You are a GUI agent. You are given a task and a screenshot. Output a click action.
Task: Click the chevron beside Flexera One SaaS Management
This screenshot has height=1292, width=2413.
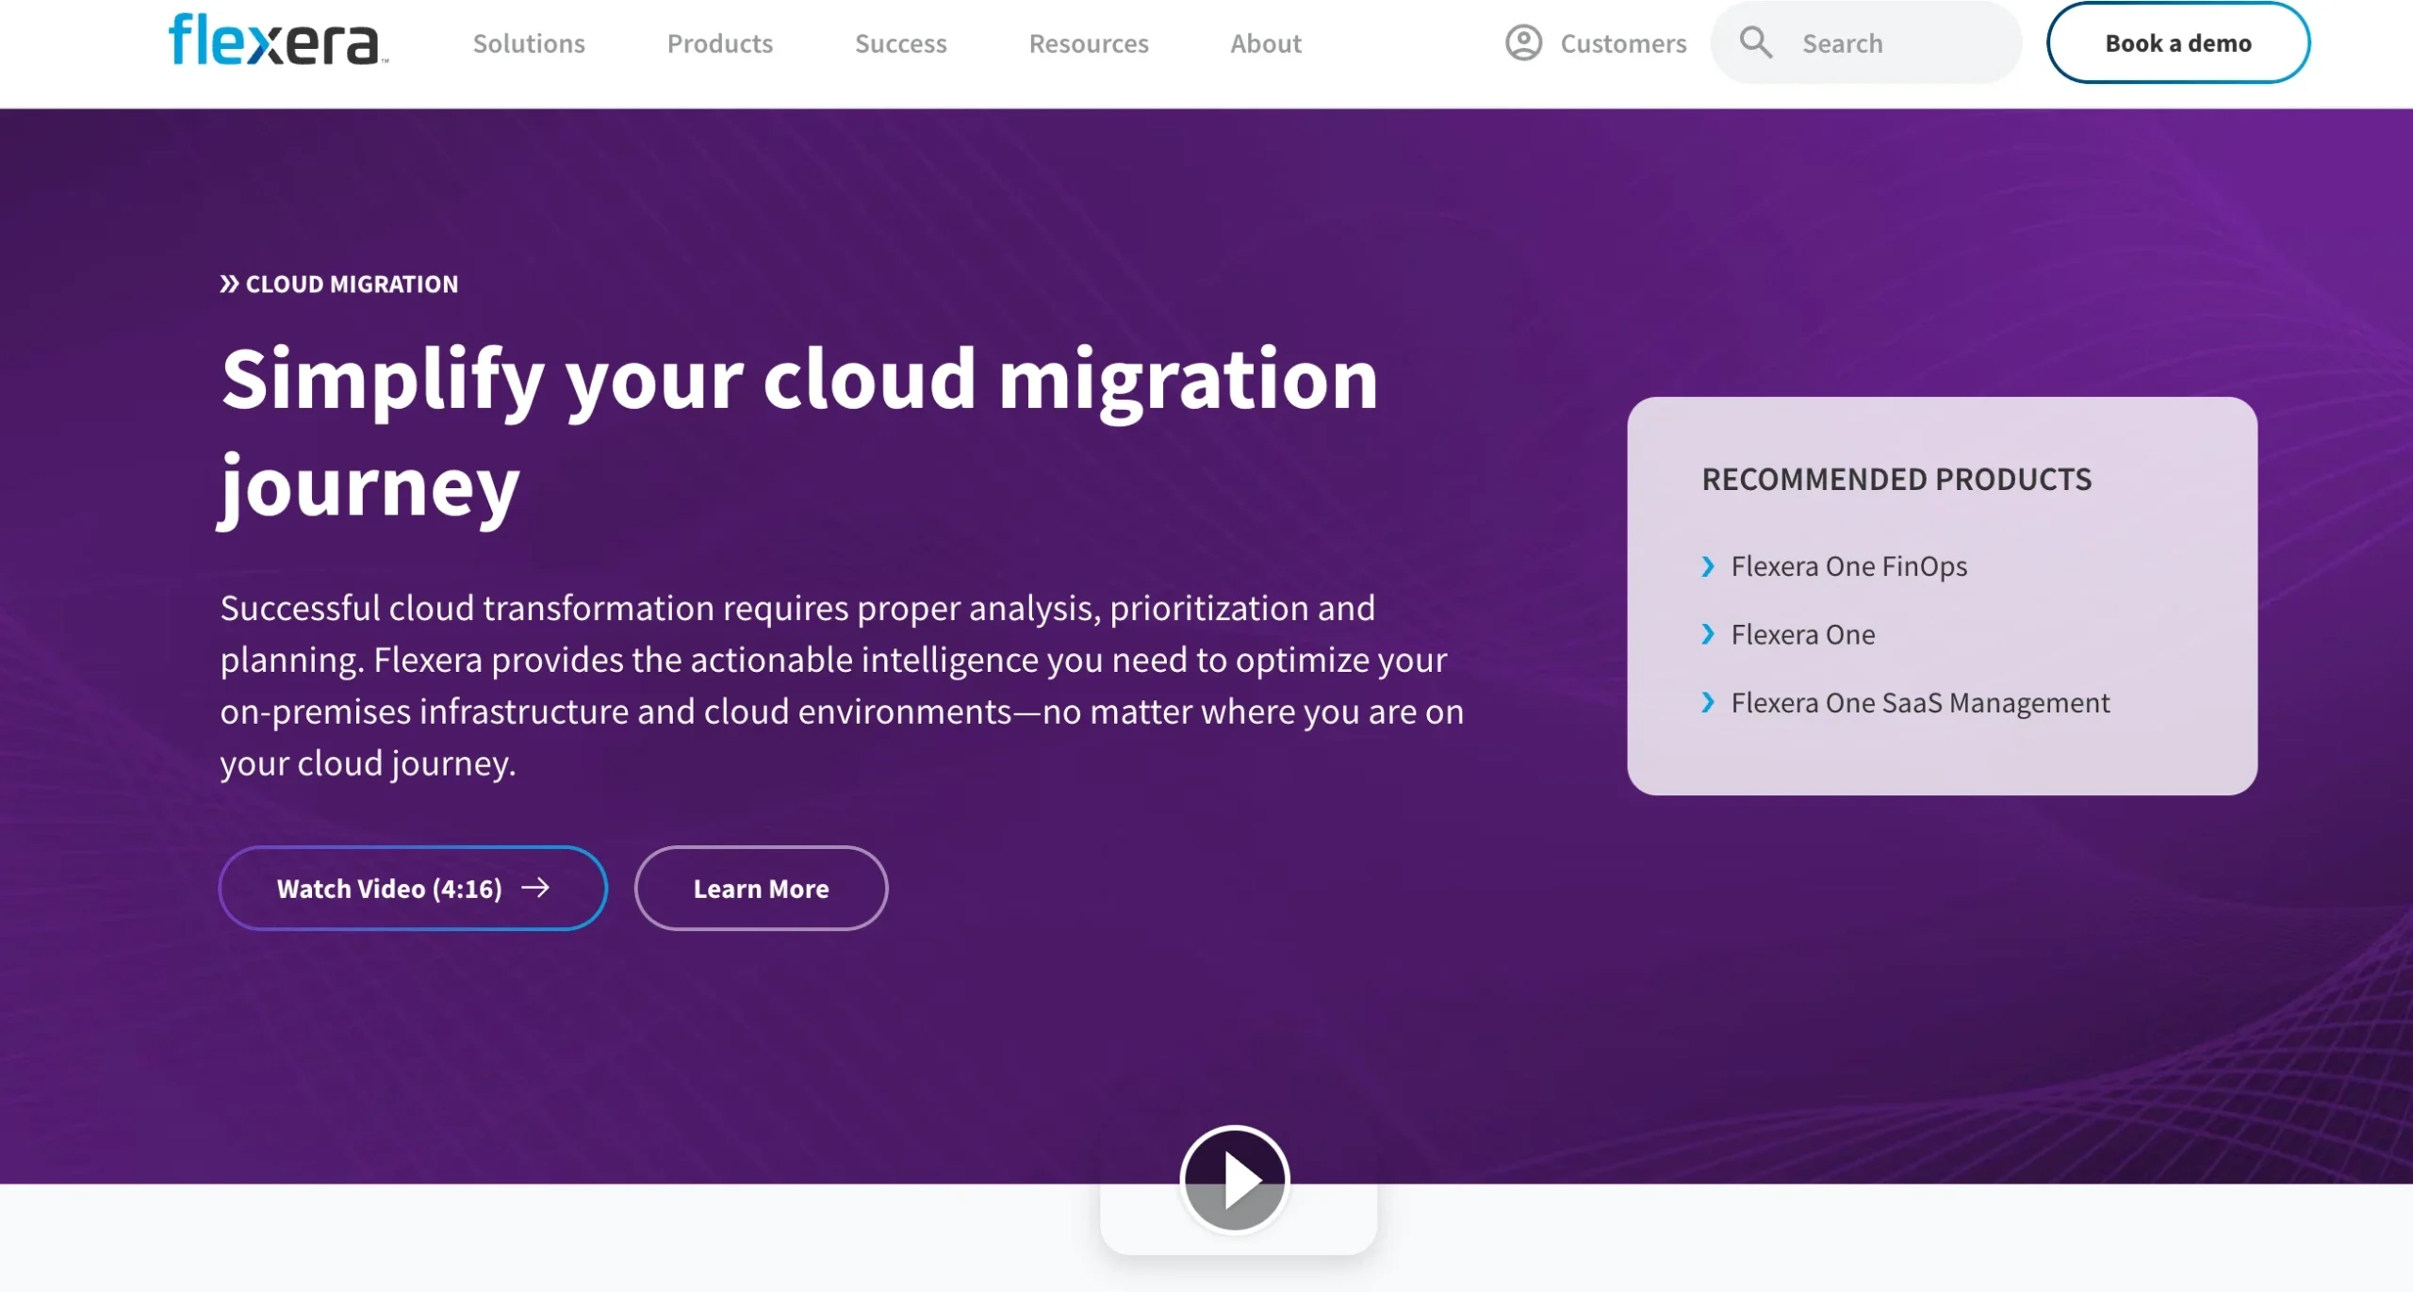(1708, 702)
